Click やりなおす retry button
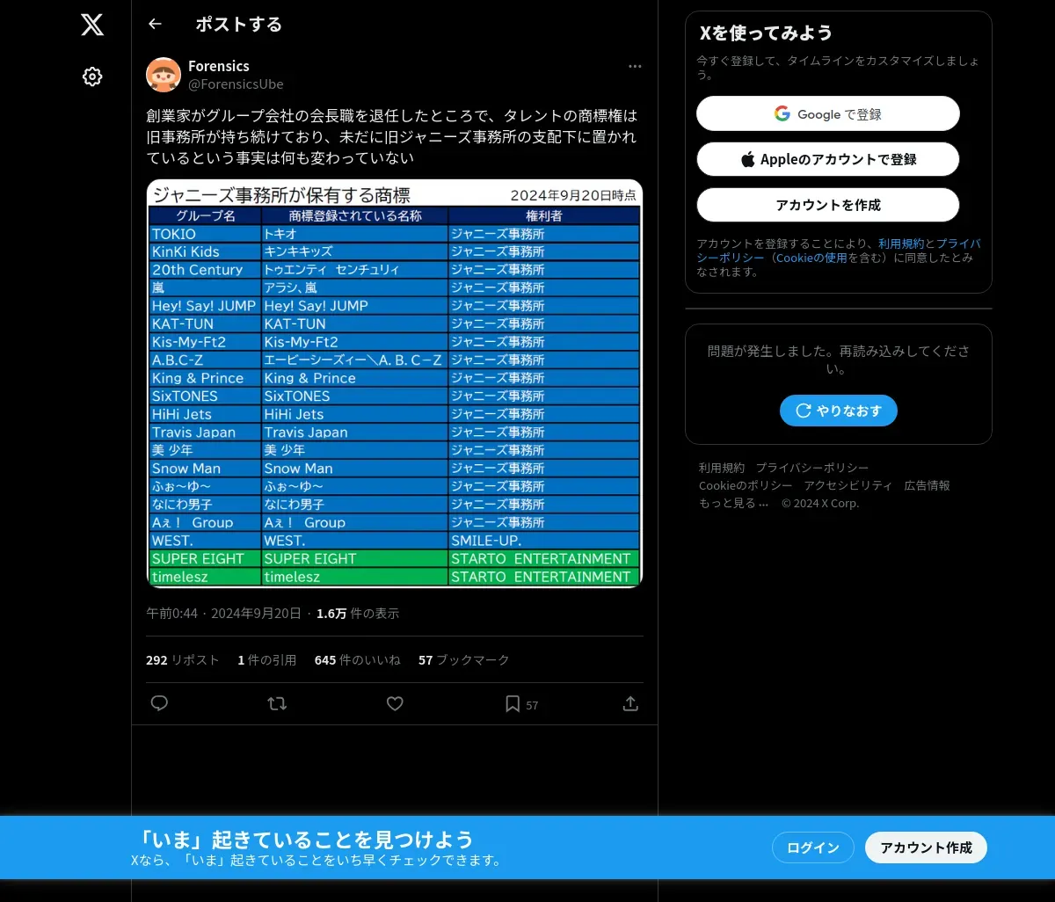Viewport: 1055px width, 902px height. coord(839,411)
